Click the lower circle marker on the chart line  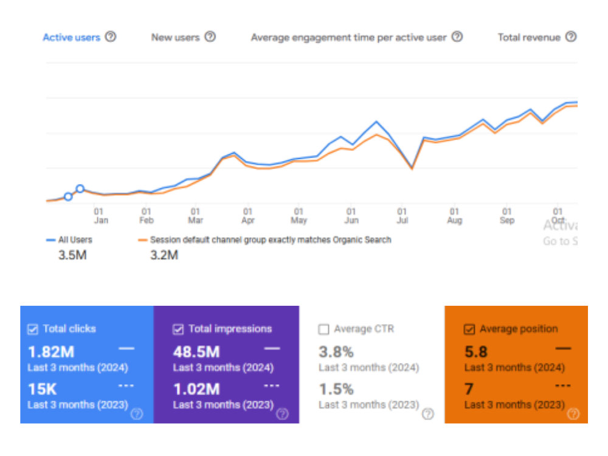pyautogui.click(x=68, y=196)
